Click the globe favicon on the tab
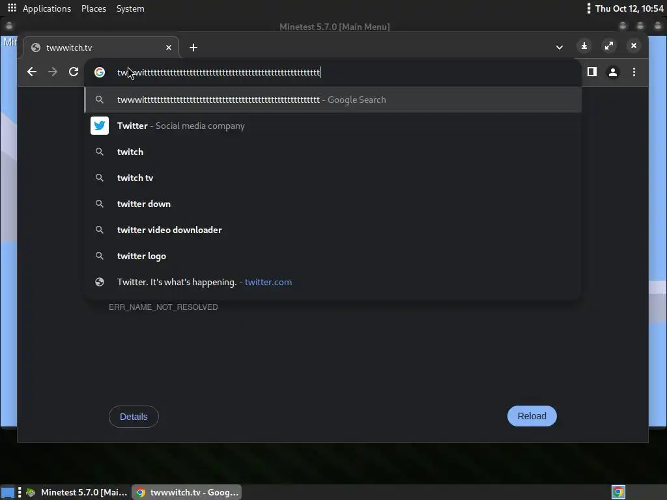This screenshot has width=667, height=500. click(x=36, y=48)
